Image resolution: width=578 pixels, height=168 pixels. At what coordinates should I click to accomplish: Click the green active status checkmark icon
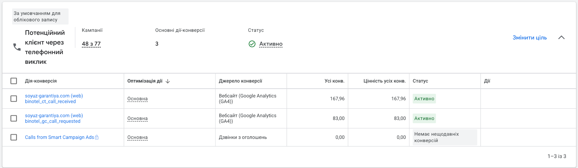(252, 44)
